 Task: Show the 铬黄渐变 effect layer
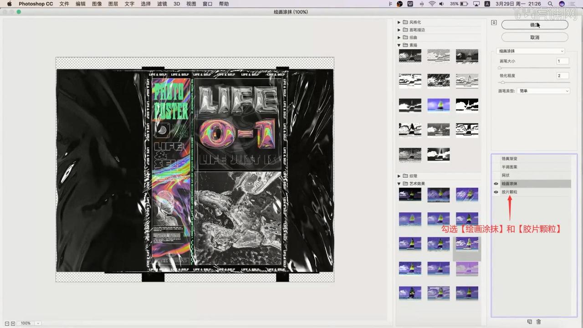point(496,159)
